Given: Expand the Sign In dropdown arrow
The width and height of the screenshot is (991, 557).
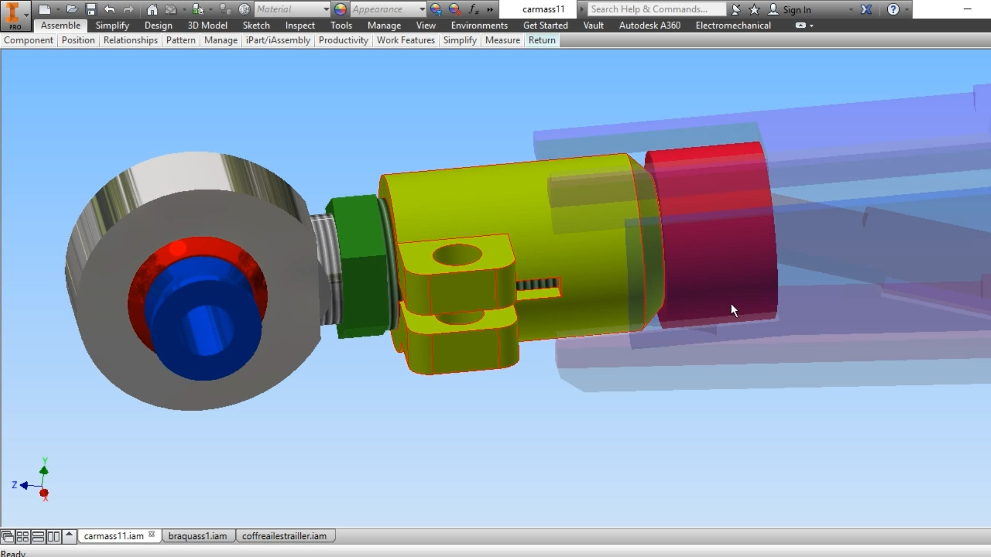Looking at the screenshot, I should (851, 9).
